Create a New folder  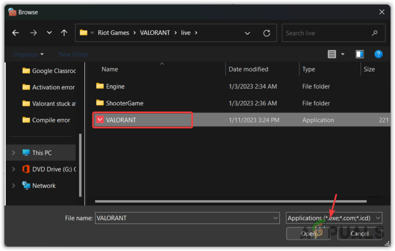point(74,55)
